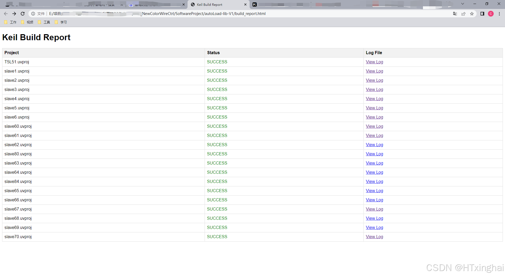Open View Log for T5L51.uvproj

tap(374, 62)
